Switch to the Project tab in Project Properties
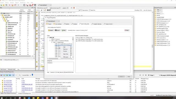Screen dimensions: 176x99 (49, 24)
